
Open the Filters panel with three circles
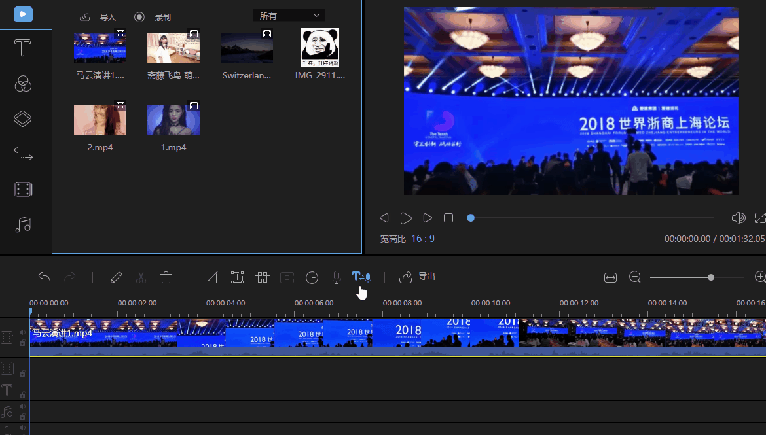click(x=23, y=84)
